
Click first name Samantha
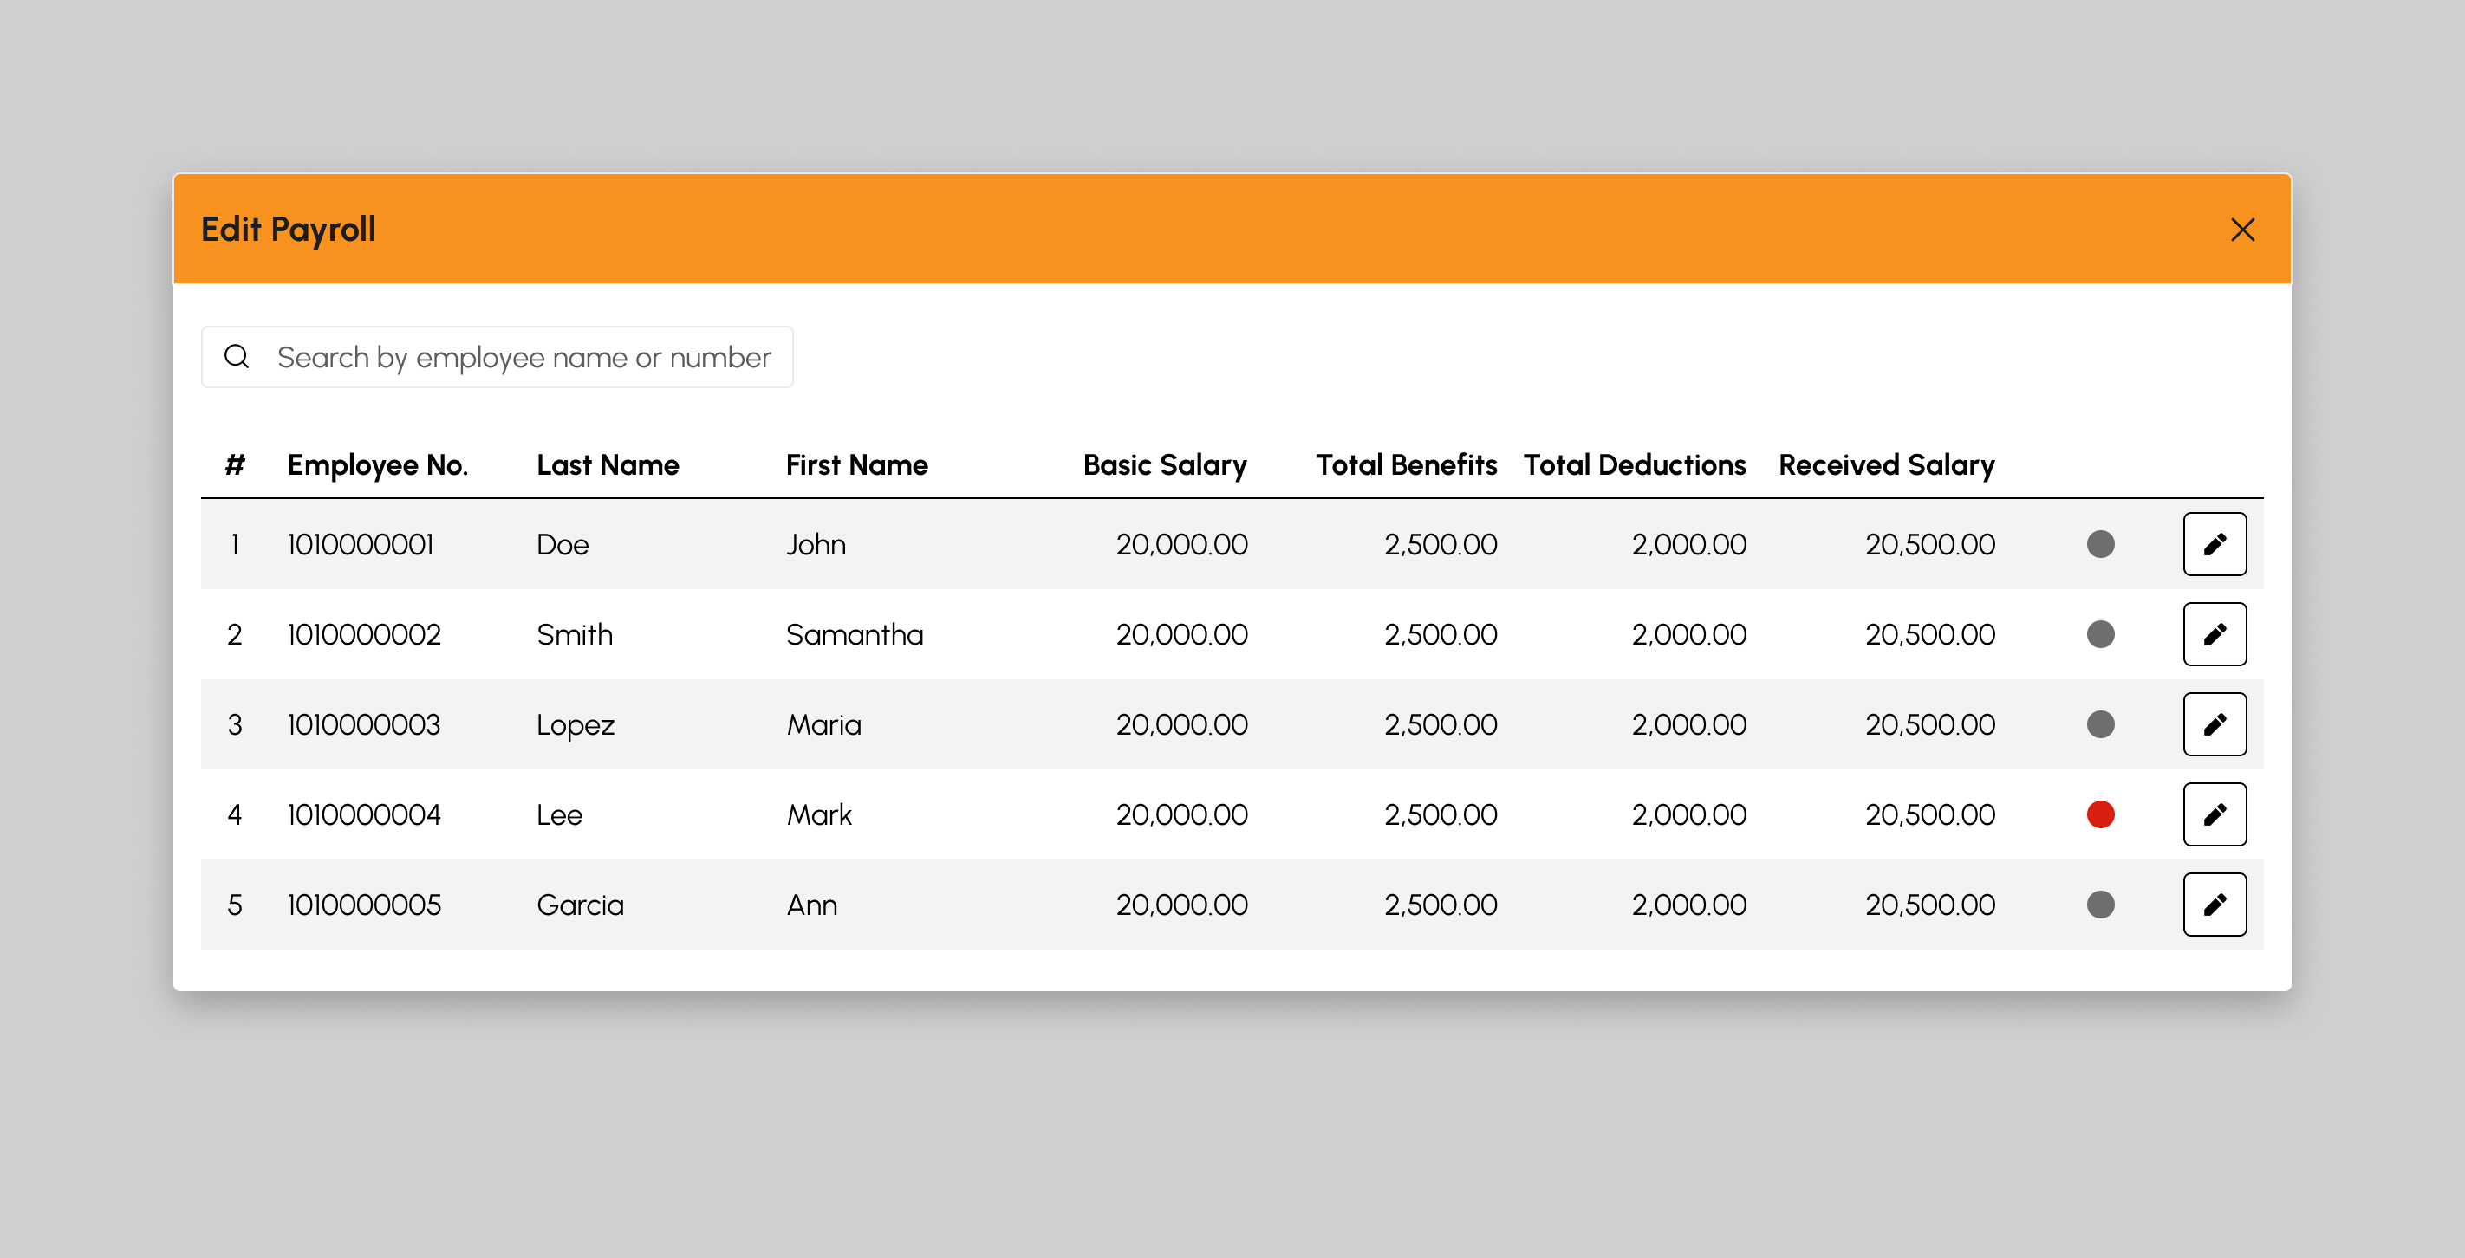855,634
